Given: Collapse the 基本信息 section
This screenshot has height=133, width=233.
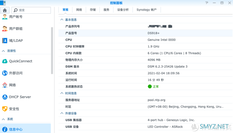Looking at the screenshot, I should 62,19.
